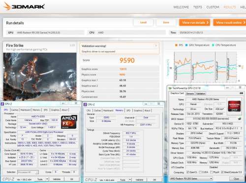Toggle the CUDA checkbox in GPU-Z
Viewport: 246px width, 183px height.
[200, 172]
